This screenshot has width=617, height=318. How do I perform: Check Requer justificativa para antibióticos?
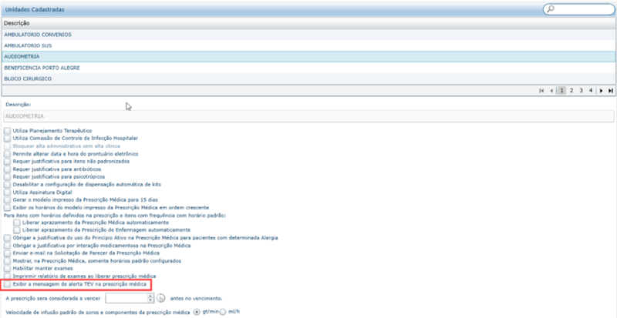pos(8,169)
